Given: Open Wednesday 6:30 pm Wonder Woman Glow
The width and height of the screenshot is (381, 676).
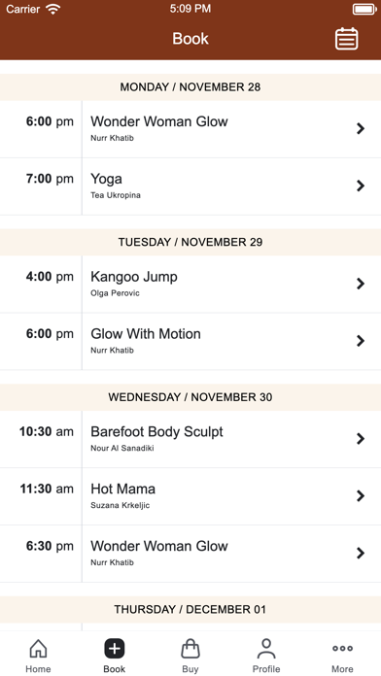Looking at the screenshot, I should pyautogui.click(x=190, y=554).
